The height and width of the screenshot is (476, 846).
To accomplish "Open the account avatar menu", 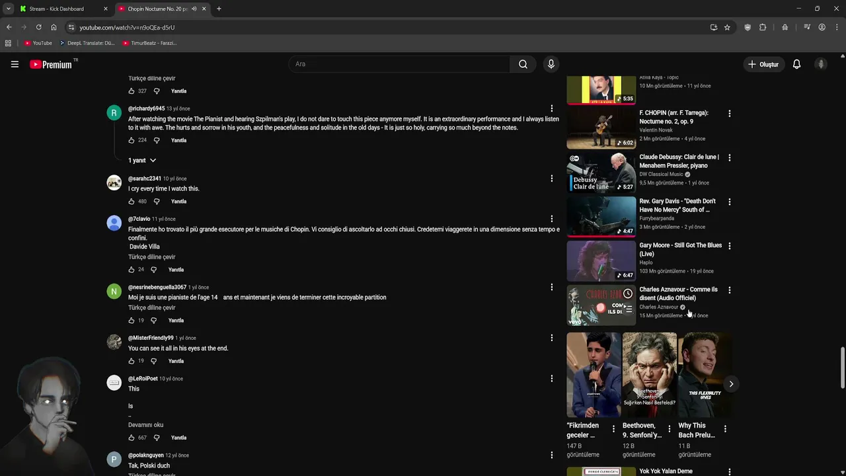I will click(821, 64).
